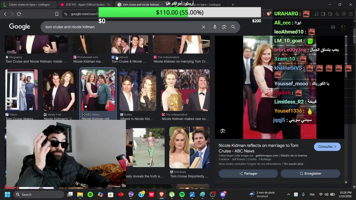
Task: Click Lens icon on preview image
Action: [x=222, y=131]
